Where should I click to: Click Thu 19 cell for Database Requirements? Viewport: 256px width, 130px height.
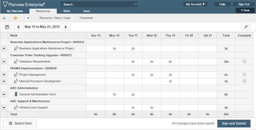170,62
